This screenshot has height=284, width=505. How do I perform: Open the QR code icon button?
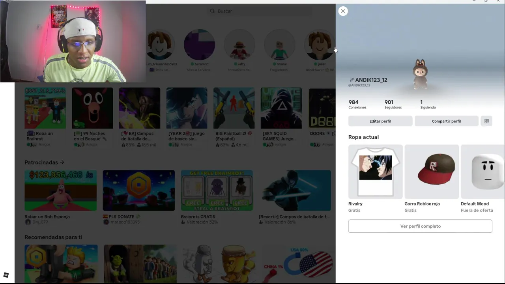click(486, 121)
